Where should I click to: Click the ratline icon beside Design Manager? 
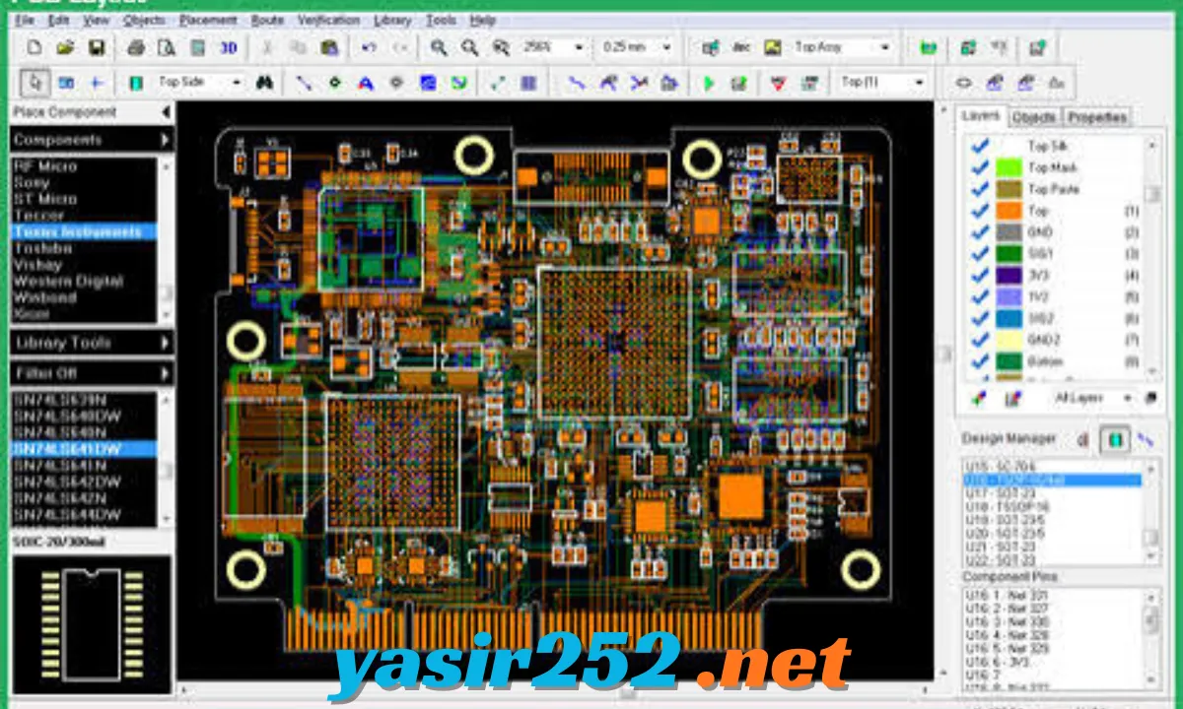(1146, 439)
